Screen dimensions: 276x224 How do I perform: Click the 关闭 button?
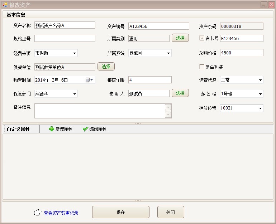click(171, 212)
